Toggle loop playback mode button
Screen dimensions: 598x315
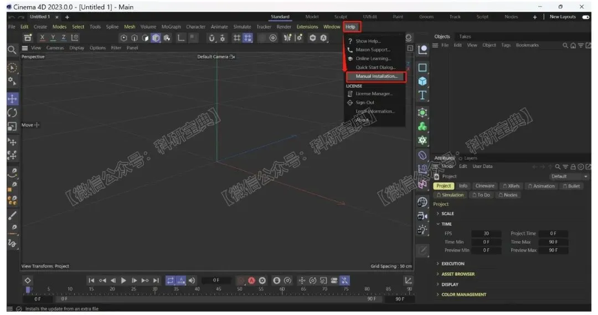coord(170,280)
